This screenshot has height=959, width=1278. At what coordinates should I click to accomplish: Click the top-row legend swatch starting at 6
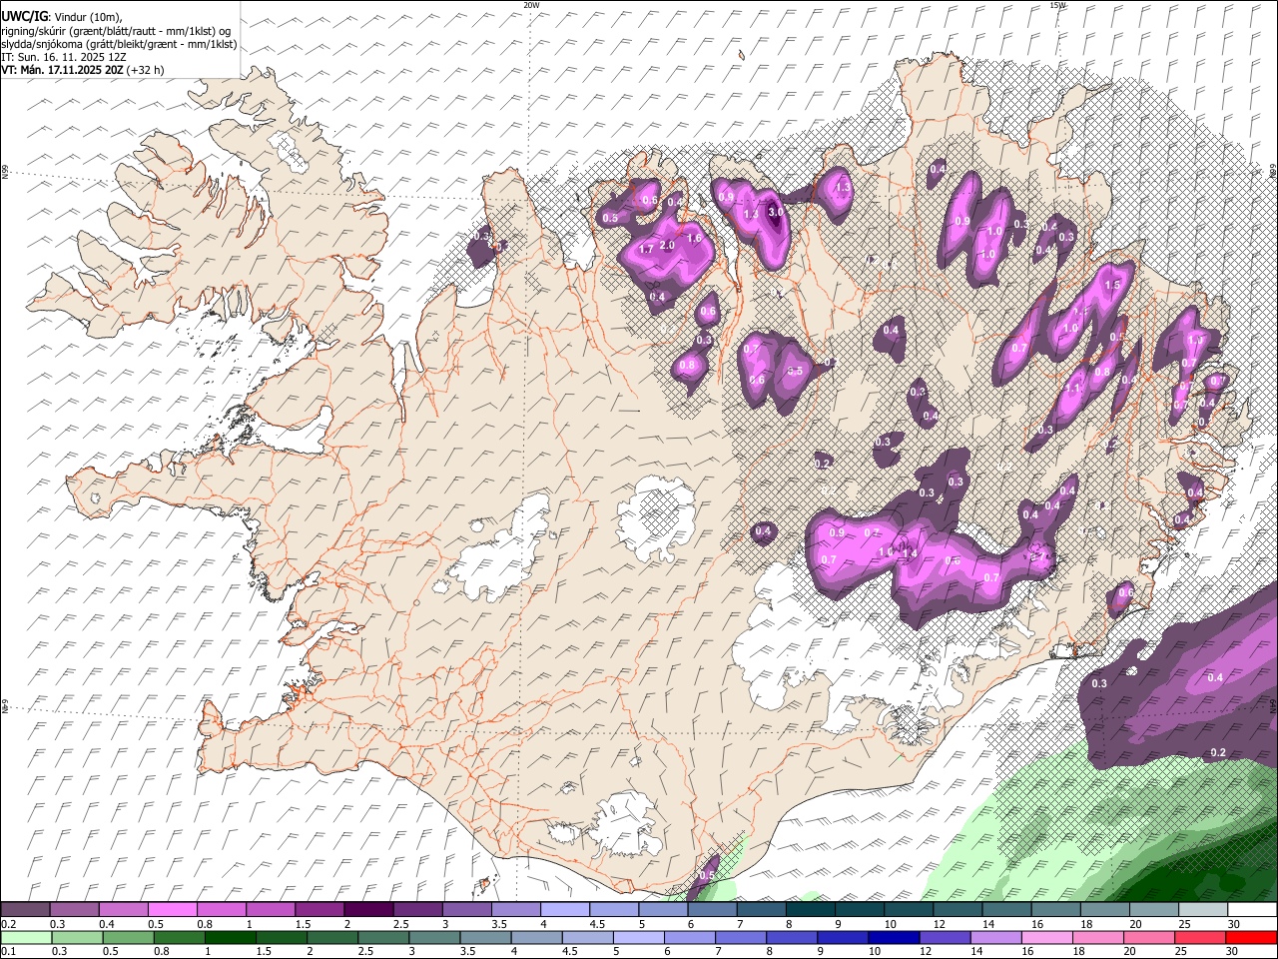(712, 910)
